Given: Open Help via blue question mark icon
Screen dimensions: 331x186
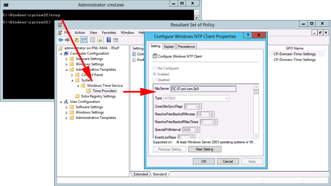Looking at the screenshot, I should (109, 40).
